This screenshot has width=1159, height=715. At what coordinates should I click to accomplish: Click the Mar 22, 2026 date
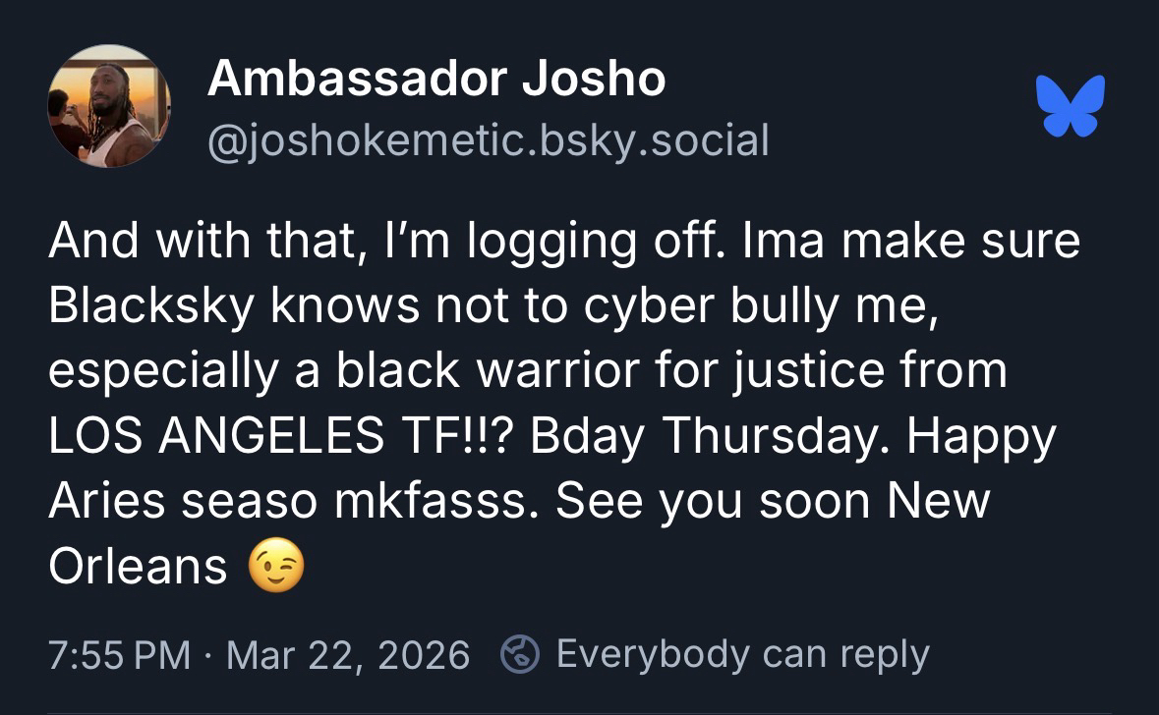pos(348,655)
